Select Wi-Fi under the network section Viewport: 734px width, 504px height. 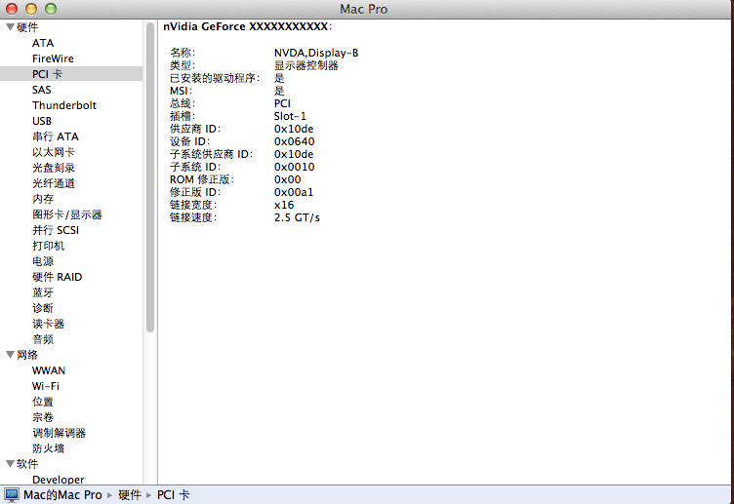point(46,386)
